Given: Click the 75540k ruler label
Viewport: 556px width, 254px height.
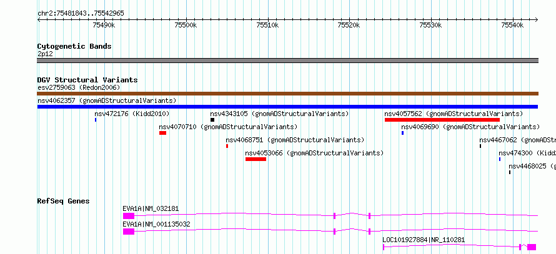Looking at the screenshot, I should pos(512,25).
